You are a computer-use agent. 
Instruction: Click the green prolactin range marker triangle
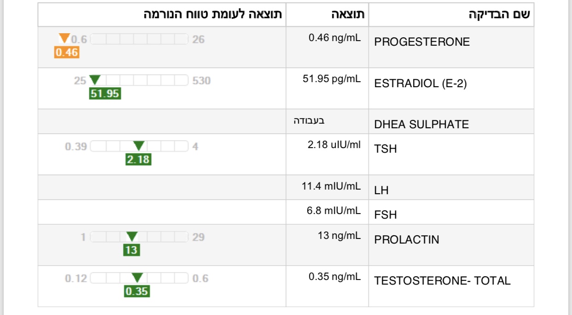(x=132, y=237)
